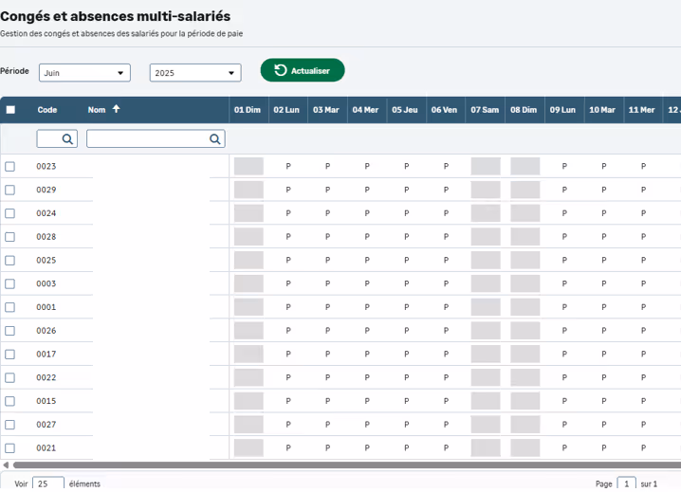Check the box for employee 0026

pyautogui.click(x=10, y=331)
